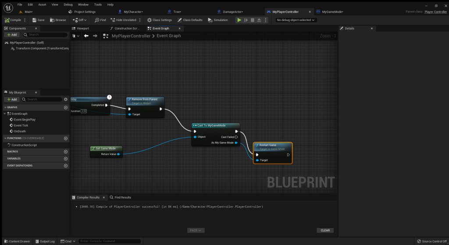
Task: Open Class Settings
Action: pyautogui.click(x=160, y=20)
